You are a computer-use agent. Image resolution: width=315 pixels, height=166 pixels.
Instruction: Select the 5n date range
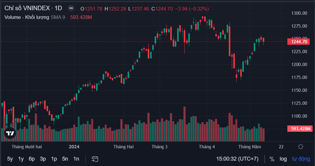coord(65,159)
